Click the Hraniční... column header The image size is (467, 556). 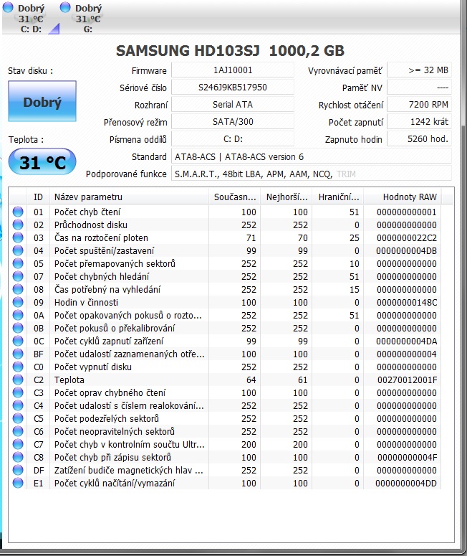(338, 197)
